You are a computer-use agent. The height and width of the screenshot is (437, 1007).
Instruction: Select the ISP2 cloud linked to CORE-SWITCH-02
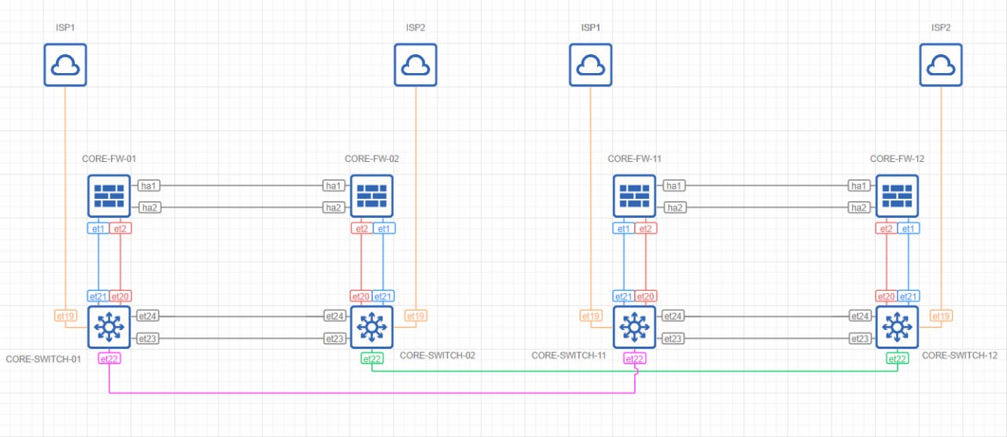point(415,64)
